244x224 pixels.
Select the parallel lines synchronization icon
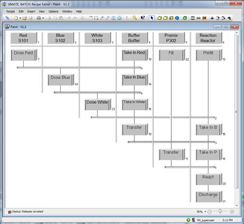tap(193, 18)
